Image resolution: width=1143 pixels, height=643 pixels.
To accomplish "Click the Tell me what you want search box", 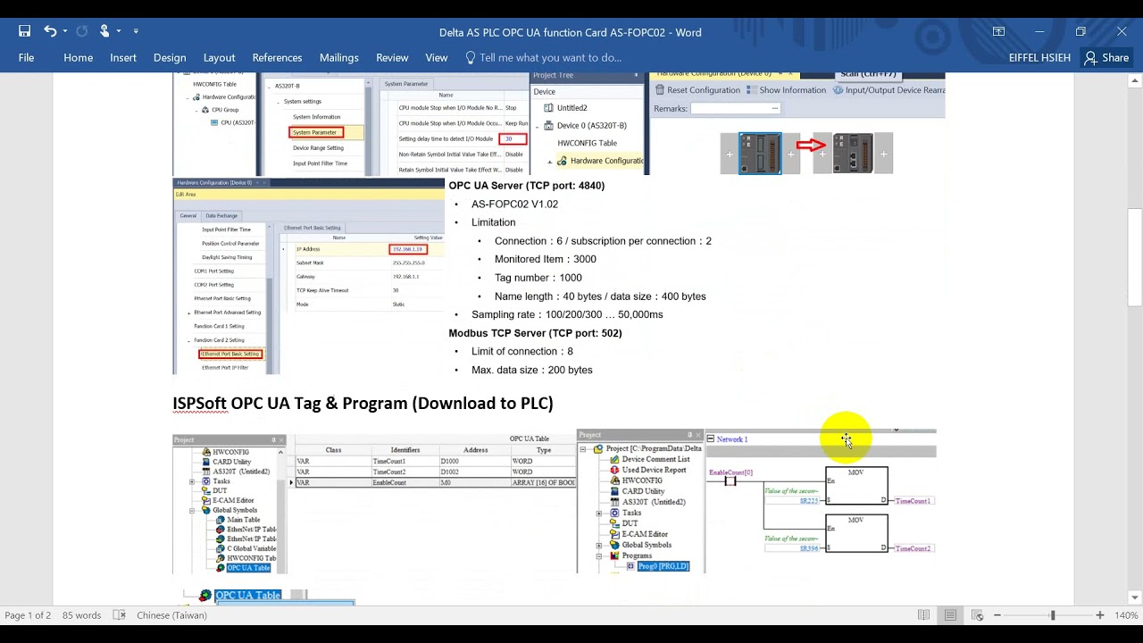I will point(543,57).
